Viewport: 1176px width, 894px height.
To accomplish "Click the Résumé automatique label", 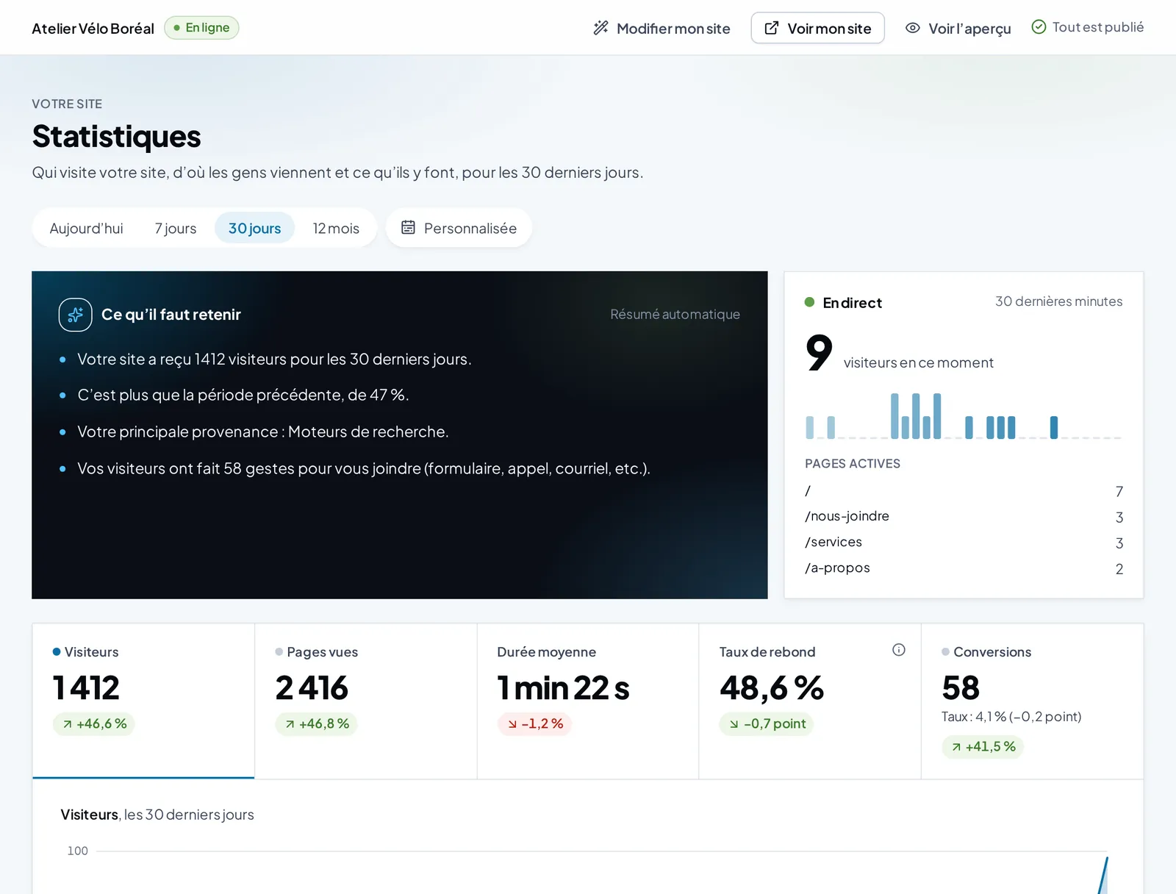I will coord(675,315).
